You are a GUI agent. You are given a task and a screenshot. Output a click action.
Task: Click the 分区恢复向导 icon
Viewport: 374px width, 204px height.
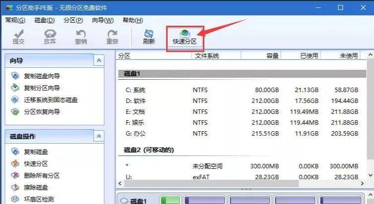click(15, 111)
